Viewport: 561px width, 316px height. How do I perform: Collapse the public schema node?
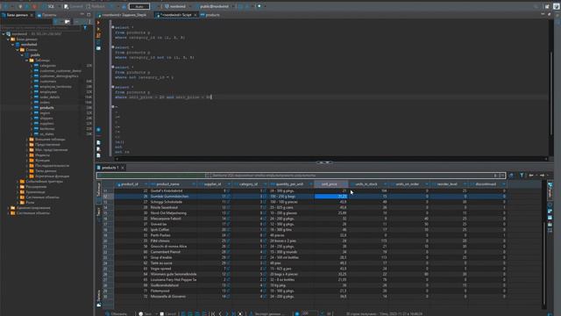(x=22, y=55)
